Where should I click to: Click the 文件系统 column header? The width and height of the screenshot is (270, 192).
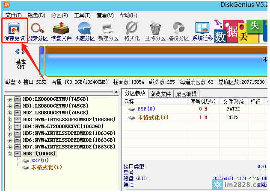tap(233, 102)
